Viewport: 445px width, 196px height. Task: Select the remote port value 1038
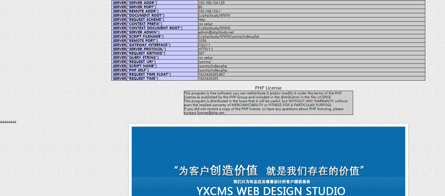(202, 40)
